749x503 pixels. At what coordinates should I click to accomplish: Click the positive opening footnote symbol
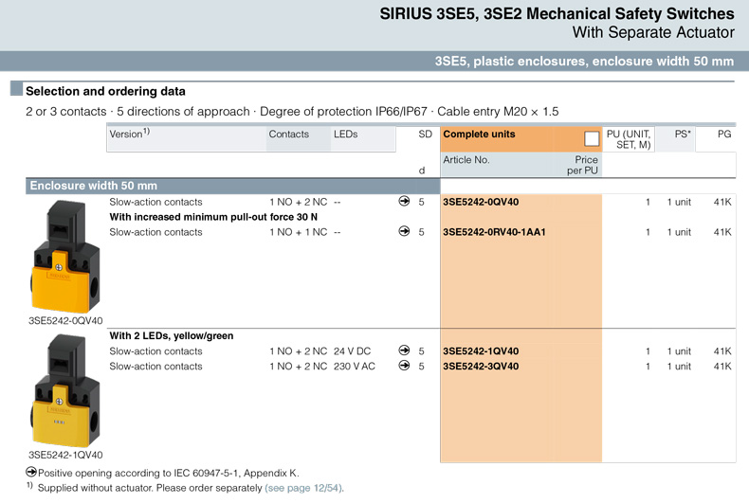click(x=31, y=472)
